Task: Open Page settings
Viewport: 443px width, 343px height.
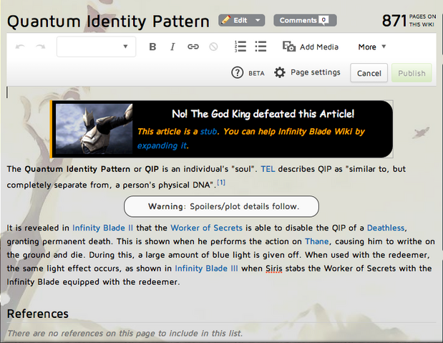Action: (x=307, y=72)
